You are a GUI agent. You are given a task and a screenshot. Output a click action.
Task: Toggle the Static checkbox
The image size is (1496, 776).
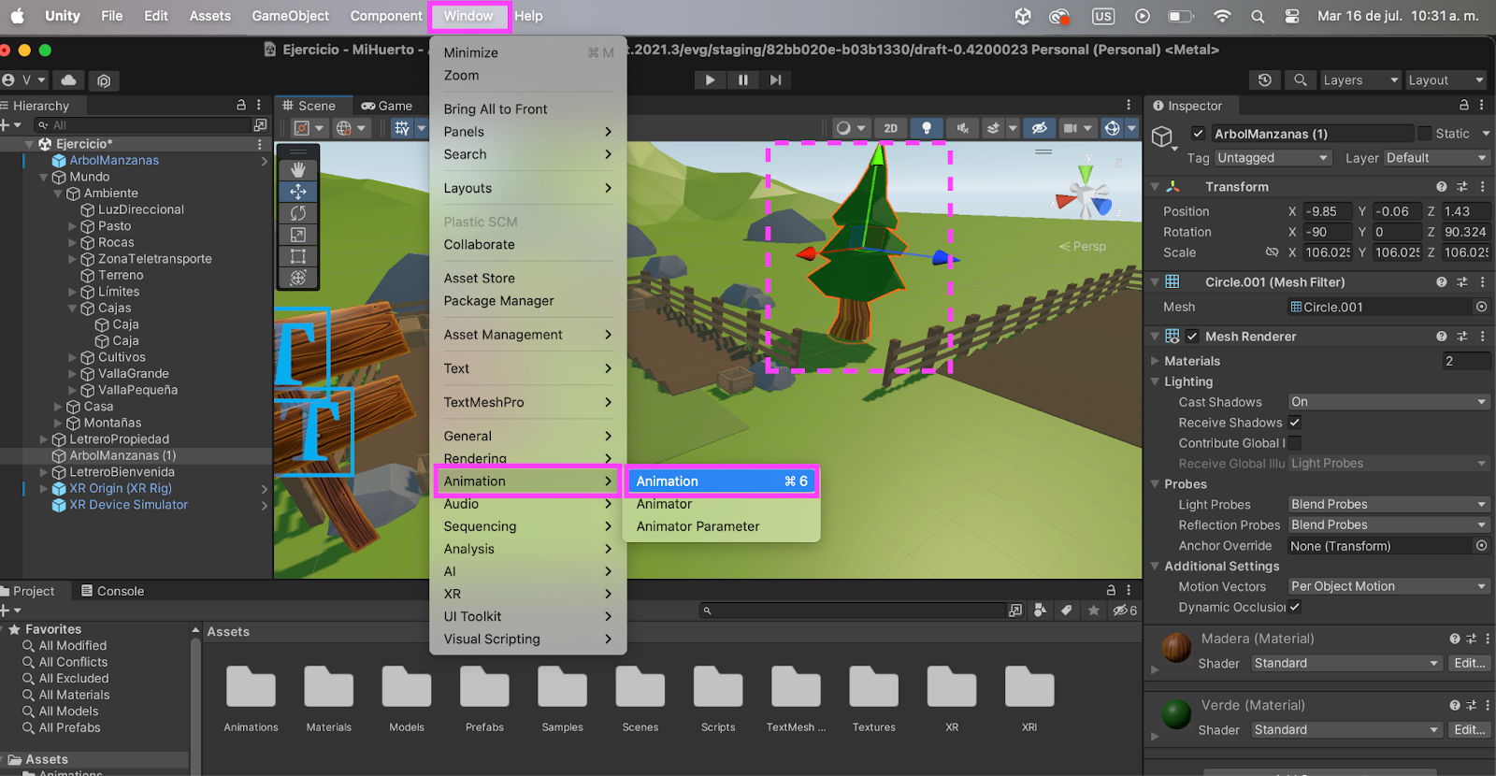coord(1425,134)
